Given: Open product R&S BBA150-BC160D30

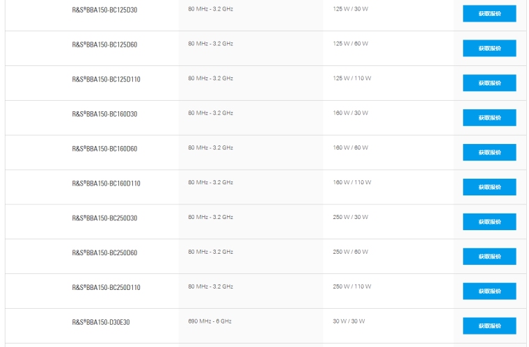Looking at the screenshot, I should click(x=104, y=114).
